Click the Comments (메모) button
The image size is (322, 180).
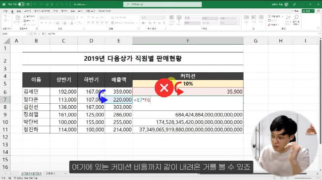tap(295, 11)
